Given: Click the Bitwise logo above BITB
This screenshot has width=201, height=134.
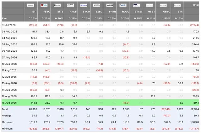Looking at the screenshot, I should coord(57,5).
